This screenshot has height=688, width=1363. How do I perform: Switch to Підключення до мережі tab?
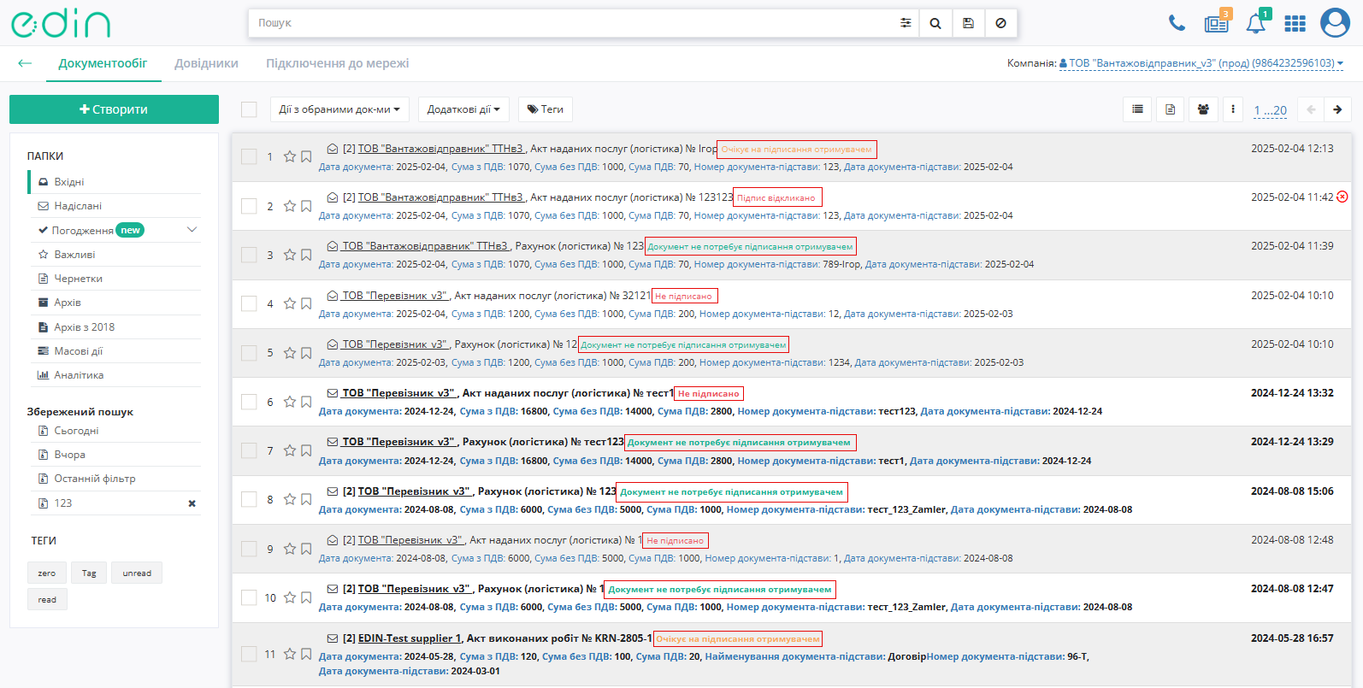pyautogui.click(x=337, y=63)
